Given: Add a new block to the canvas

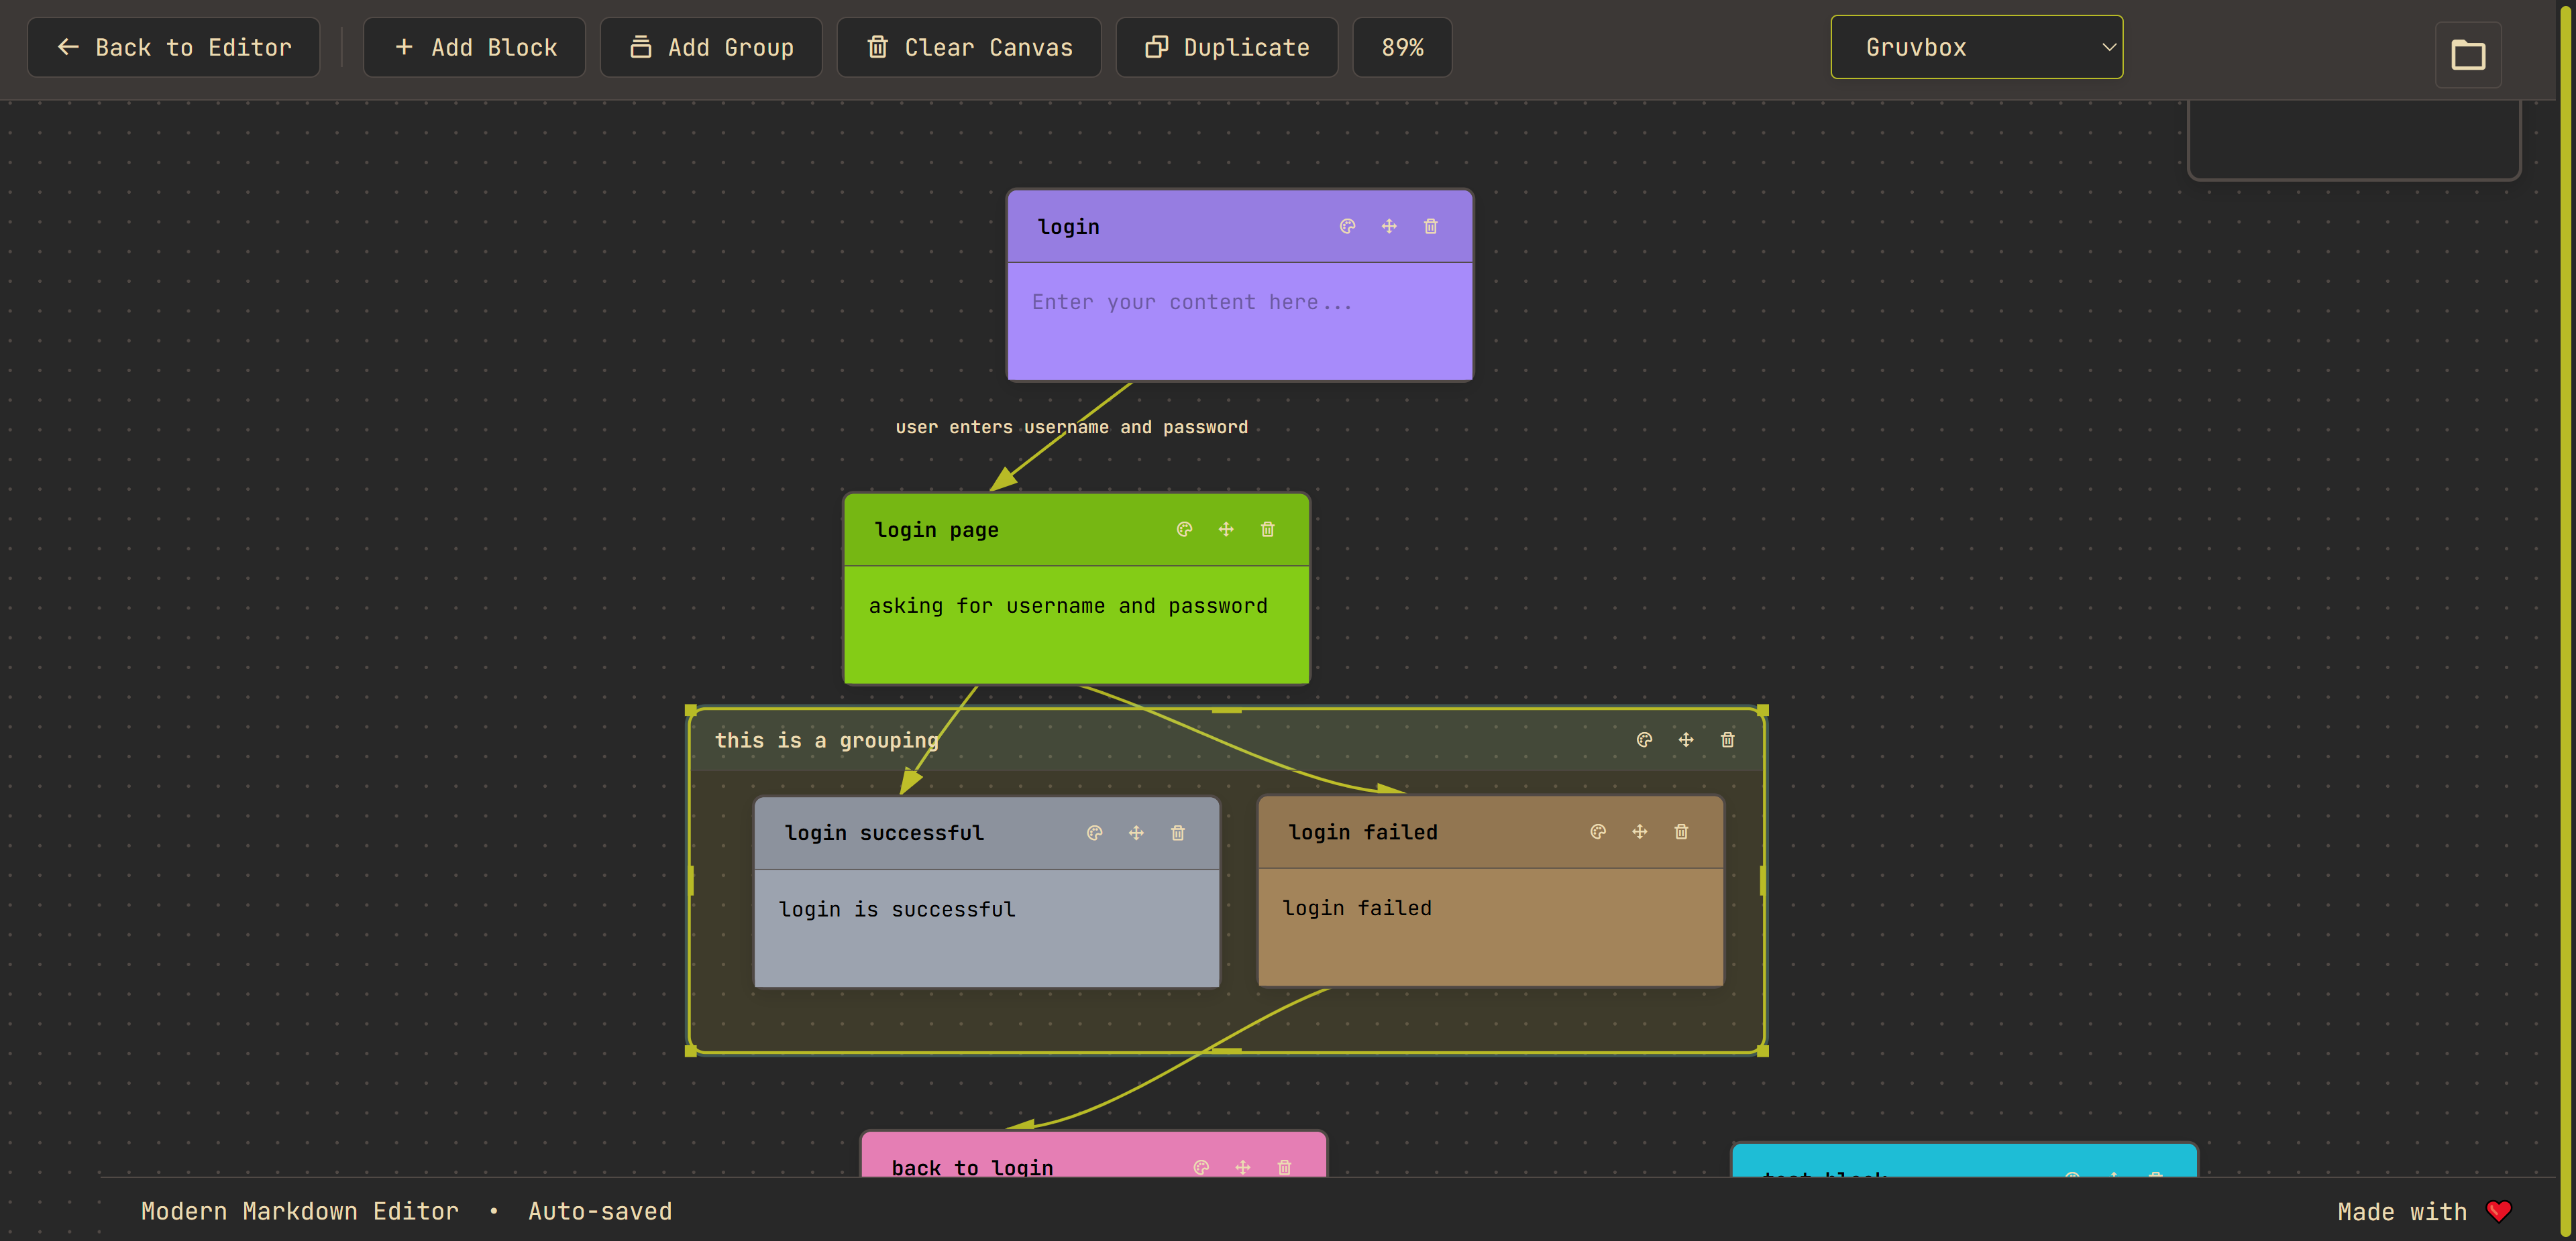Looking at the screenshot, I should [x=474, y=46].
